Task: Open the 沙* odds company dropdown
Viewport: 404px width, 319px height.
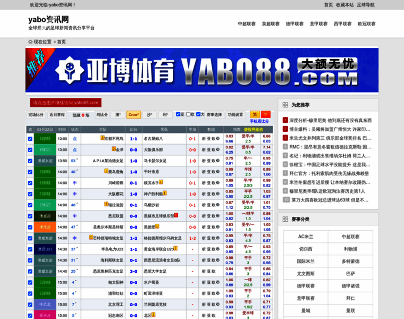Action: coord(149,115)
